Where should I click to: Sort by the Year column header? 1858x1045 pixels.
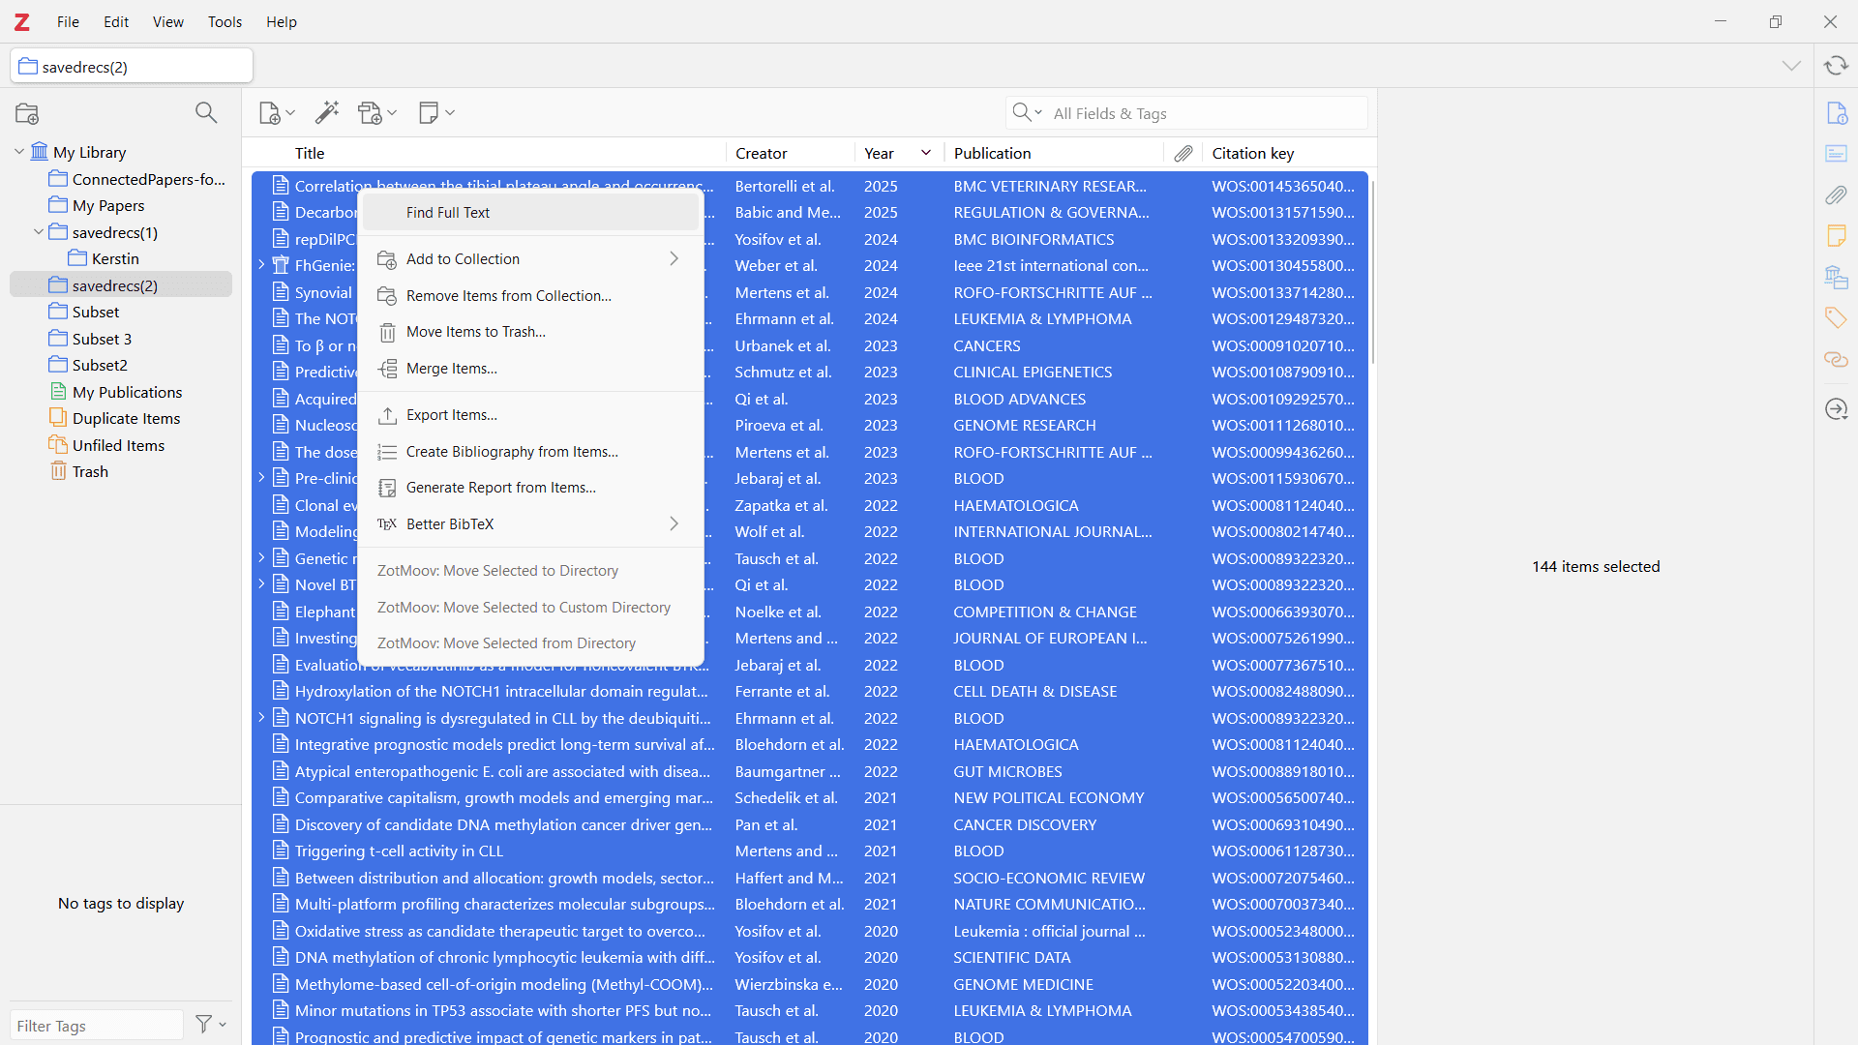point(897,153)
